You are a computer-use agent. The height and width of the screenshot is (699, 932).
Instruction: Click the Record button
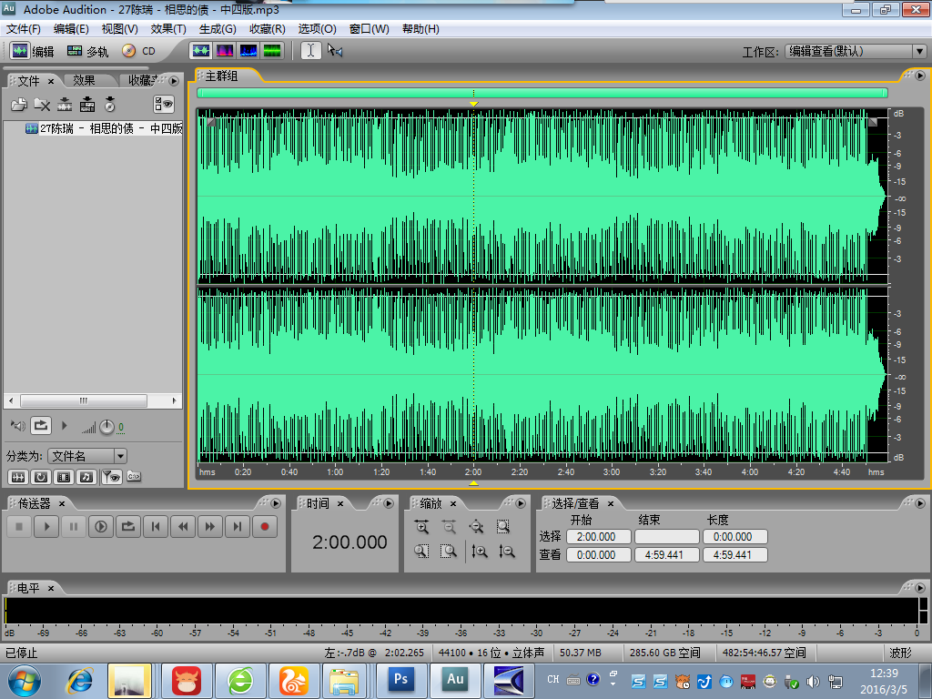265,527
